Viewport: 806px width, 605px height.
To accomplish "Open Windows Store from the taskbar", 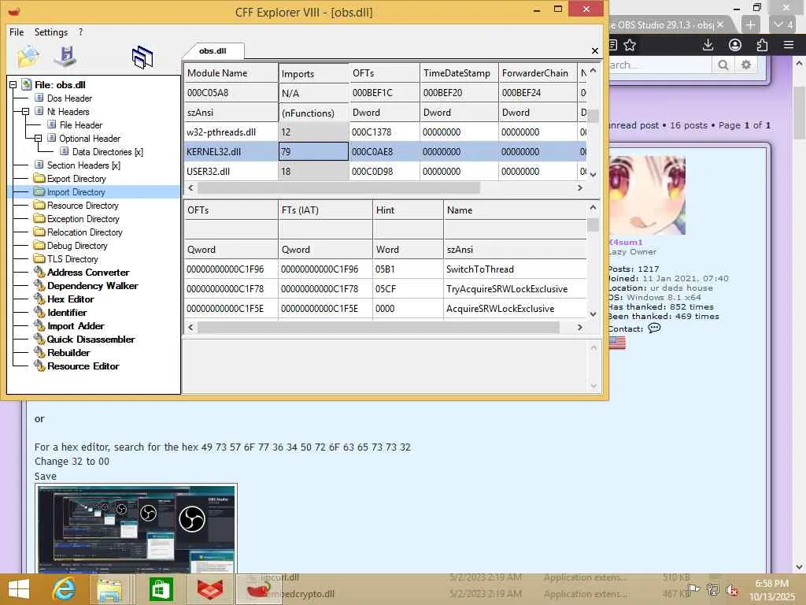I will (x=161, y=589).
